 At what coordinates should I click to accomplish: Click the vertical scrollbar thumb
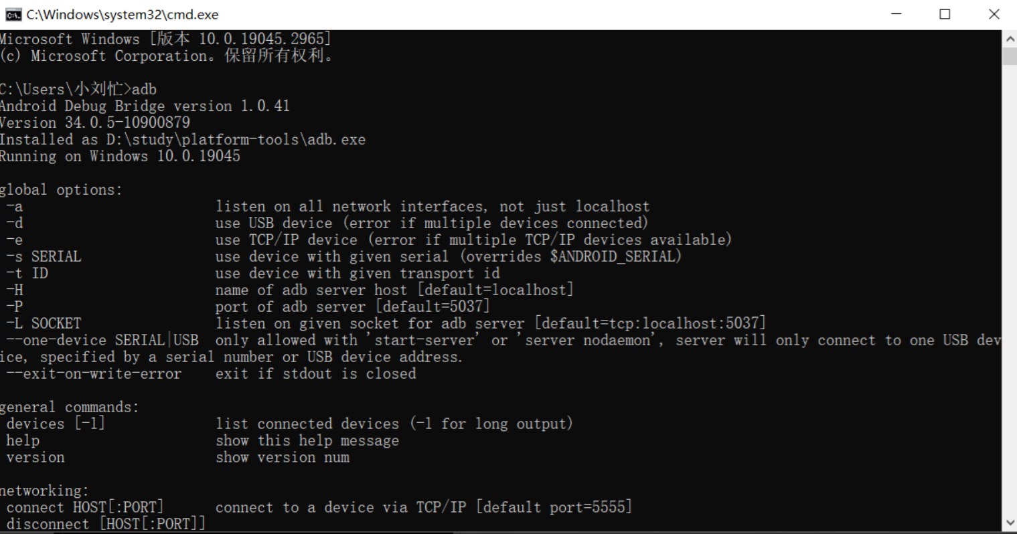(x=1010, y=56)
